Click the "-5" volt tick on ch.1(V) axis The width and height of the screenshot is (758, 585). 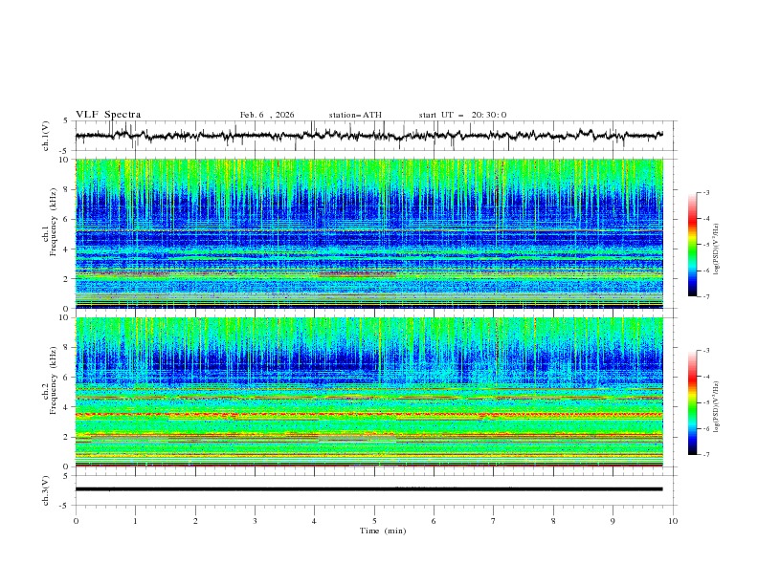(65, 151)
